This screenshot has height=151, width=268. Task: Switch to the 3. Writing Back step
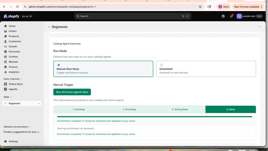[x=180, y=109]
